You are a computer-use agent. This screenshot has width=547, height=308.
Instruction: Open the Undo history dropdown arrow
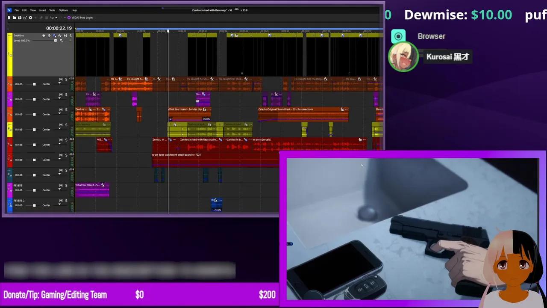pos(56,18)
